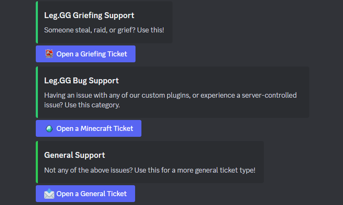
Task: Click the custom plugins issue description text
Action: pos(170,100)
